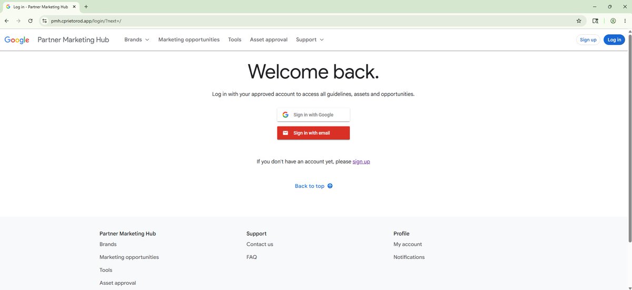Click the blue Log in button
The height and width of the screenshot is (290, 632).
click(x=614, y=40)
